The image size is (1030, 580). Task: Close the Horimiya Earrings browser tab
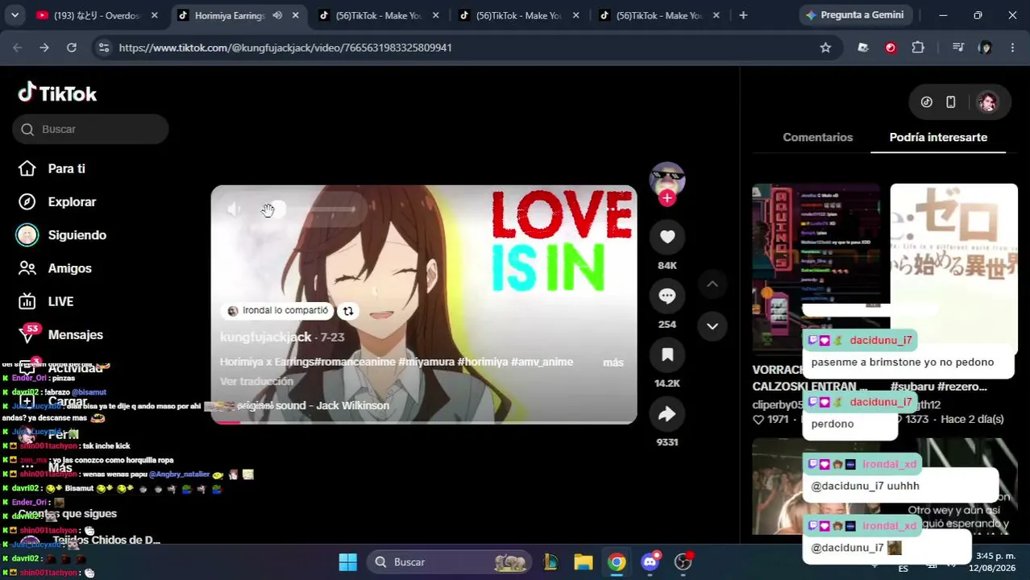coord(295,15)
